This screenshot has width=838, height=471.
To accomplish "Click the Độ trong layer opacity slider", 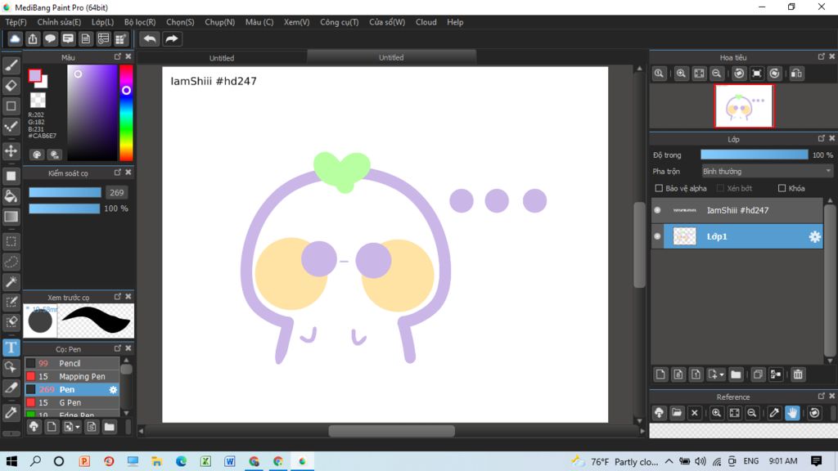I will (754, 155).
